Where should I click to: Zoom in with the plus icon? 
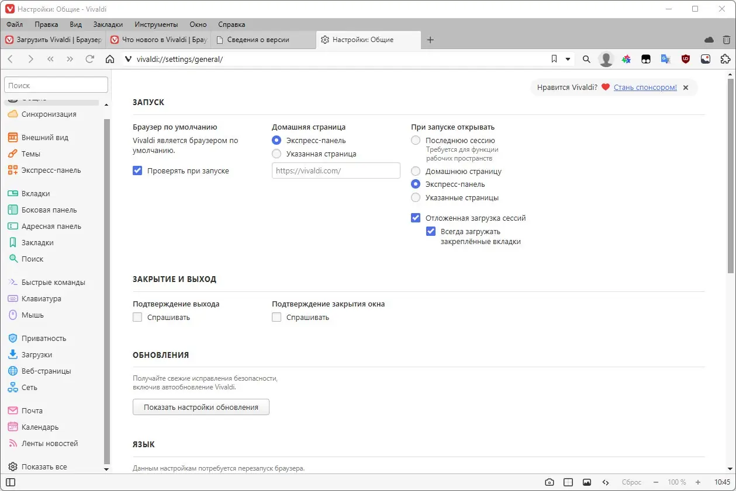[697, 482]
